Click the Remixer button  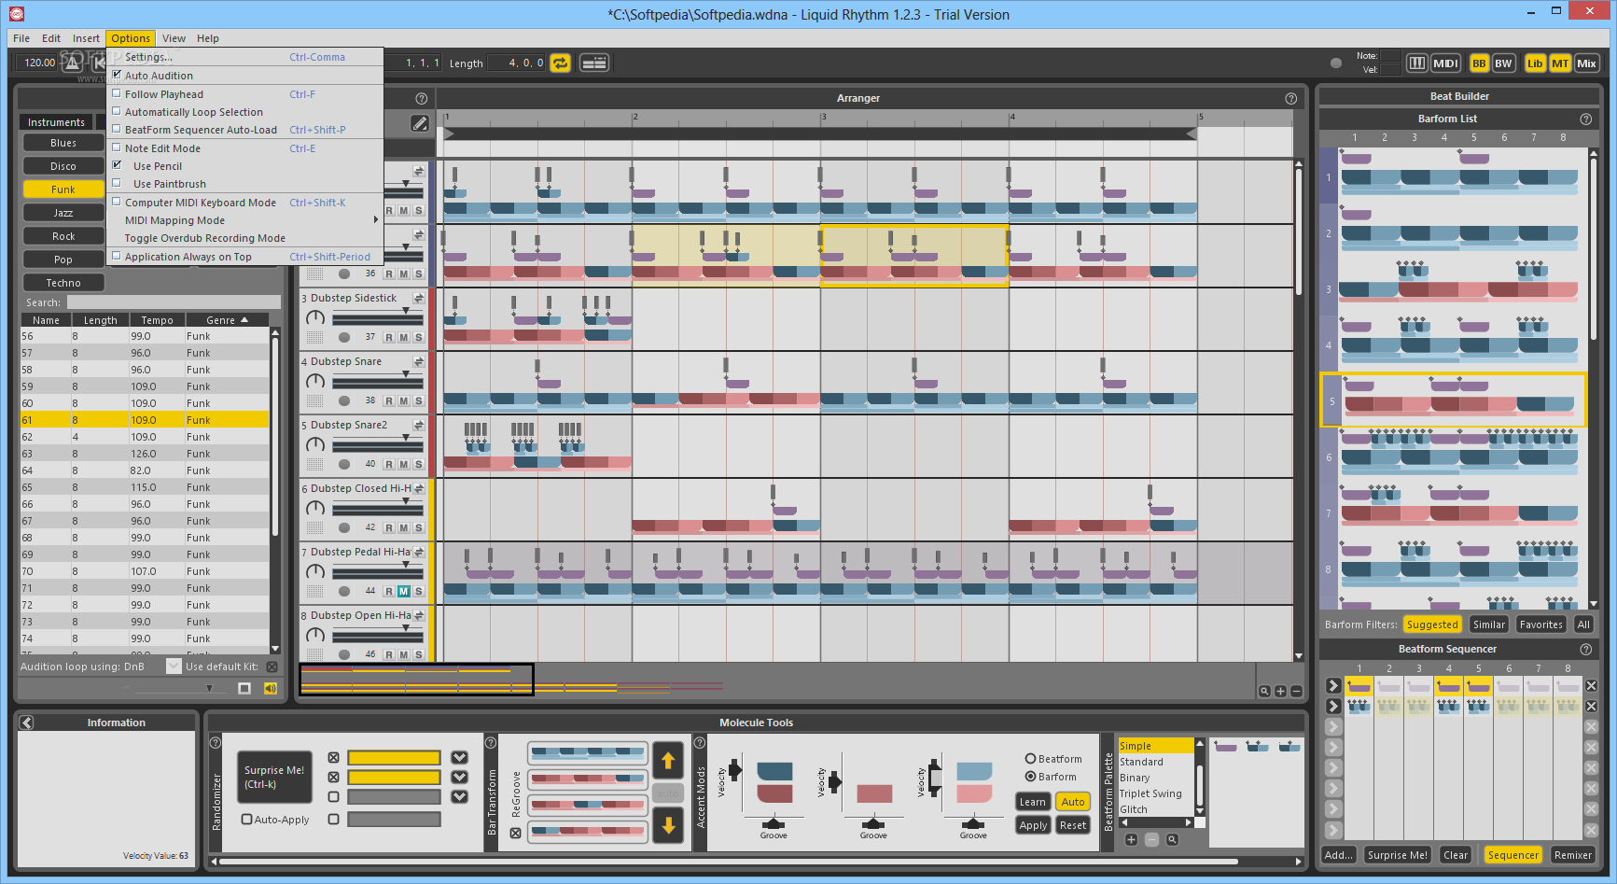click(1573, 855)
